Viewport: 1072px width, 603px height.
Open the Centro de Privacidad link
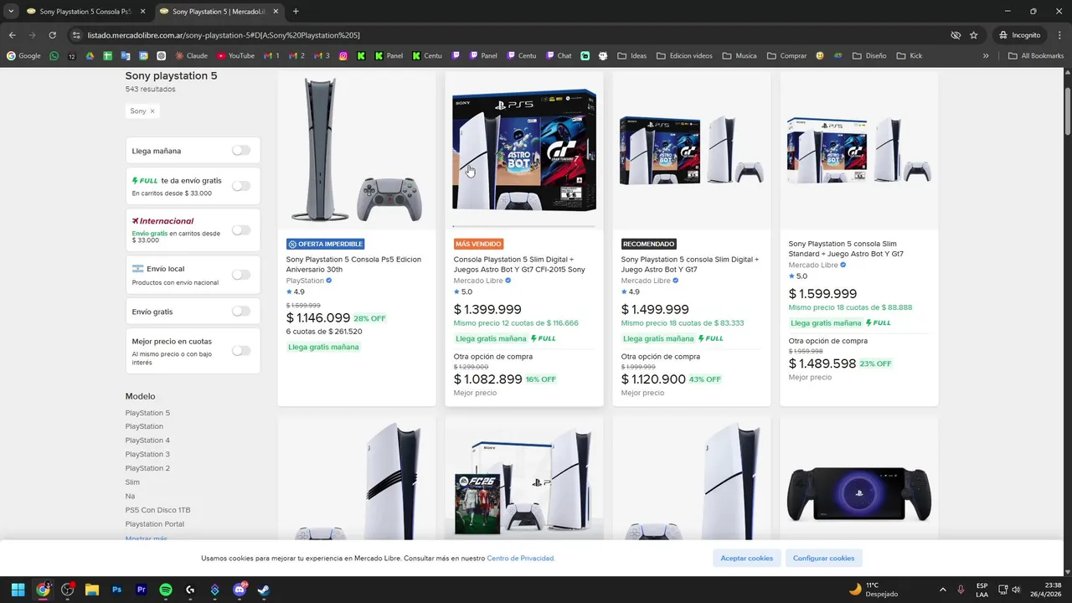[520, 558]
